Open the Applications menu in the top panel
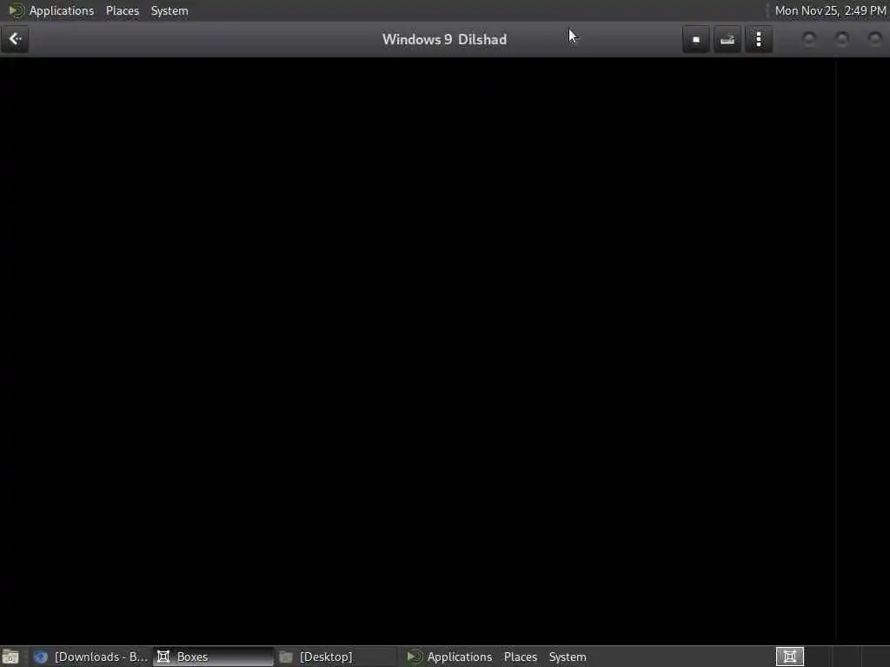 [x=62, y=10]
